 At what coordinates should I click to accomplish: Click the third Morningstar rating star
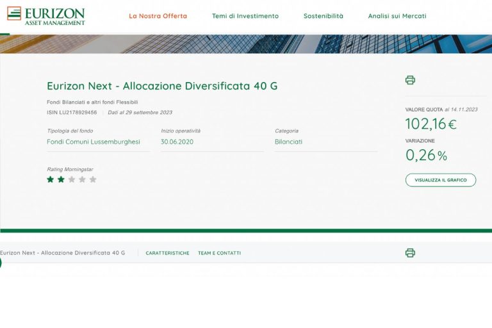(x=72, y=179)
